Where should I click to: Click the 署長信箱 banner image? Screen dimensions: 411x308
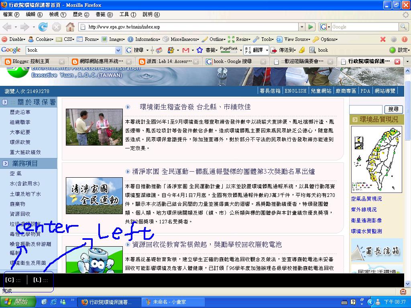[x=376, y=250]
